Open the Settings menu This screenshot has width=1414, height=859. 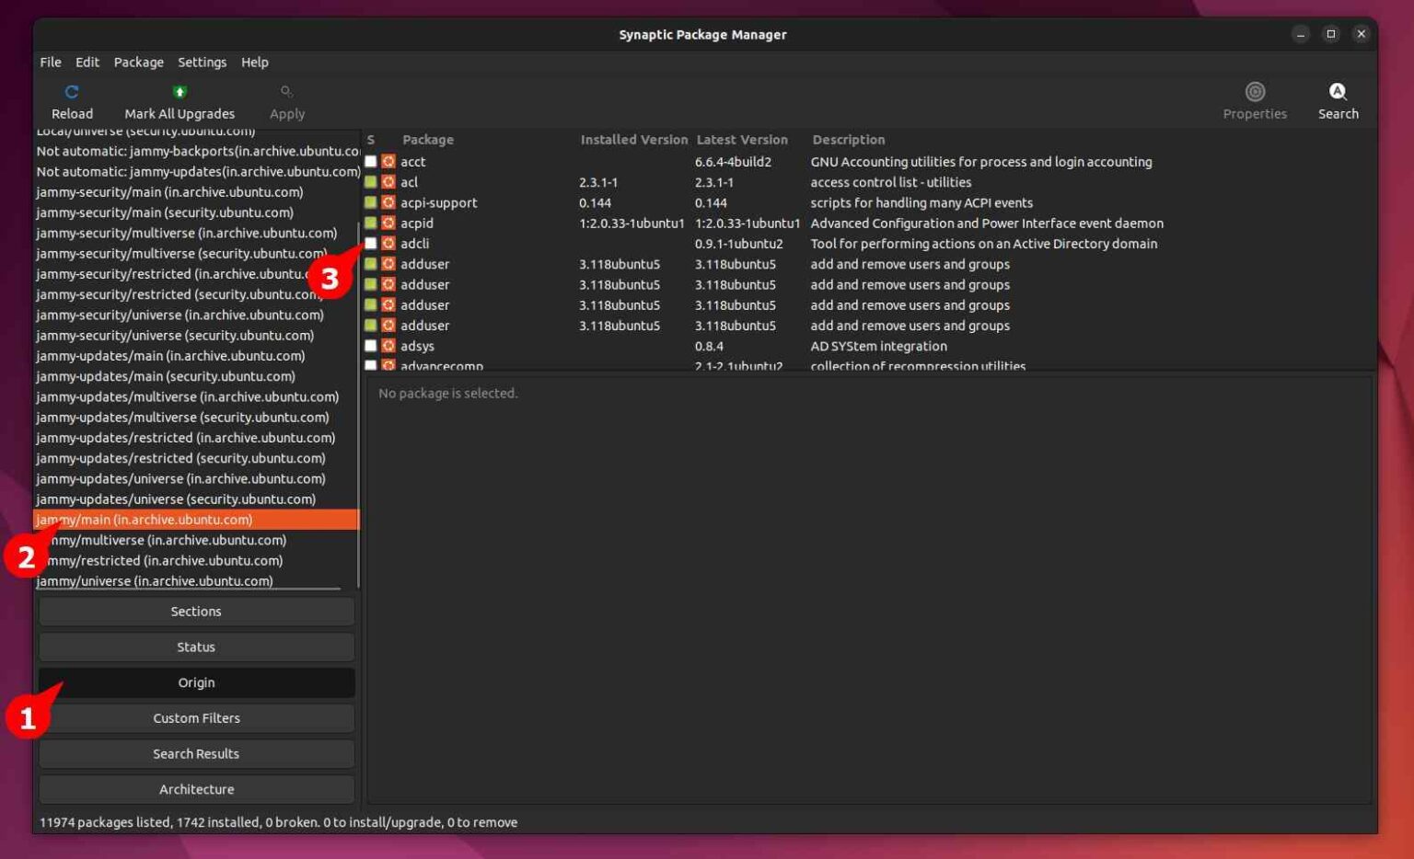click(202, 62)
